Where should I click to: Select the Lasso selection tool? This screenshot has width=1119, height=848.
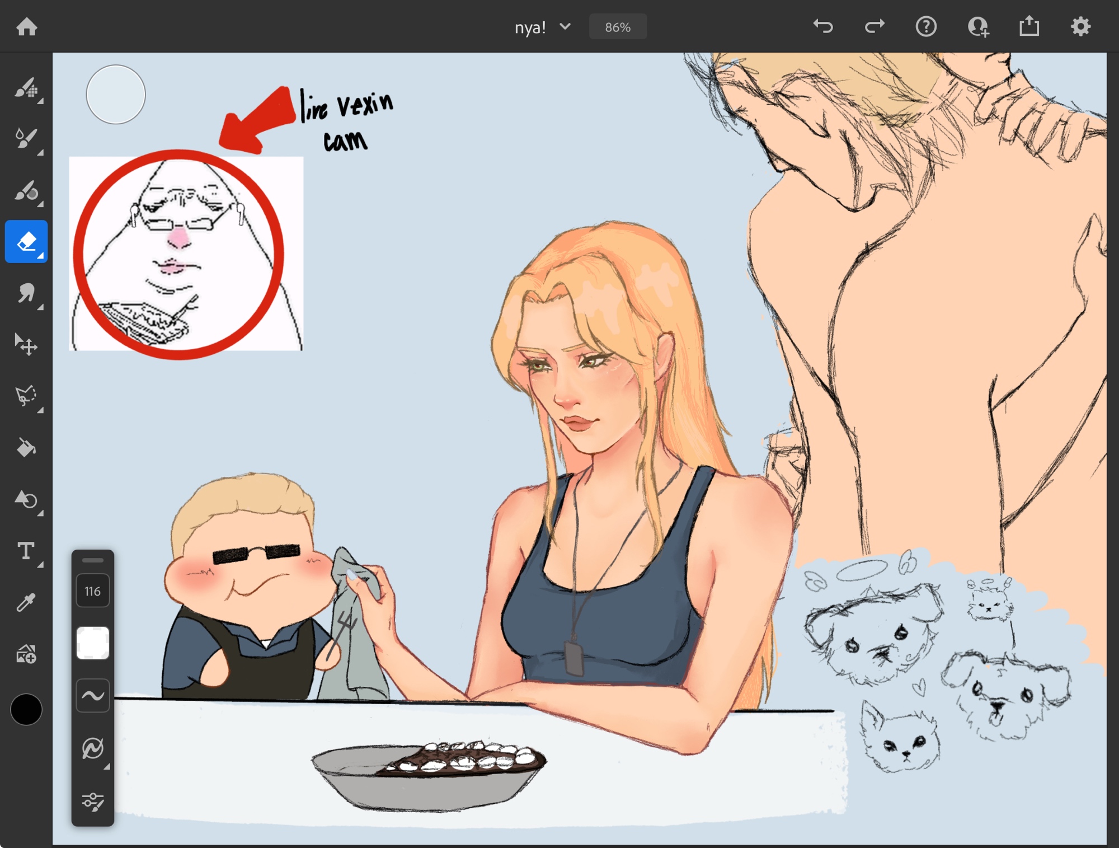26,396
